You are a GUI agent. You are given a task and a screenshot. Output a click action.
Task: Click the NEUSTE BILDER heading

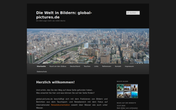pyautogui.click(x=122, y=82)
